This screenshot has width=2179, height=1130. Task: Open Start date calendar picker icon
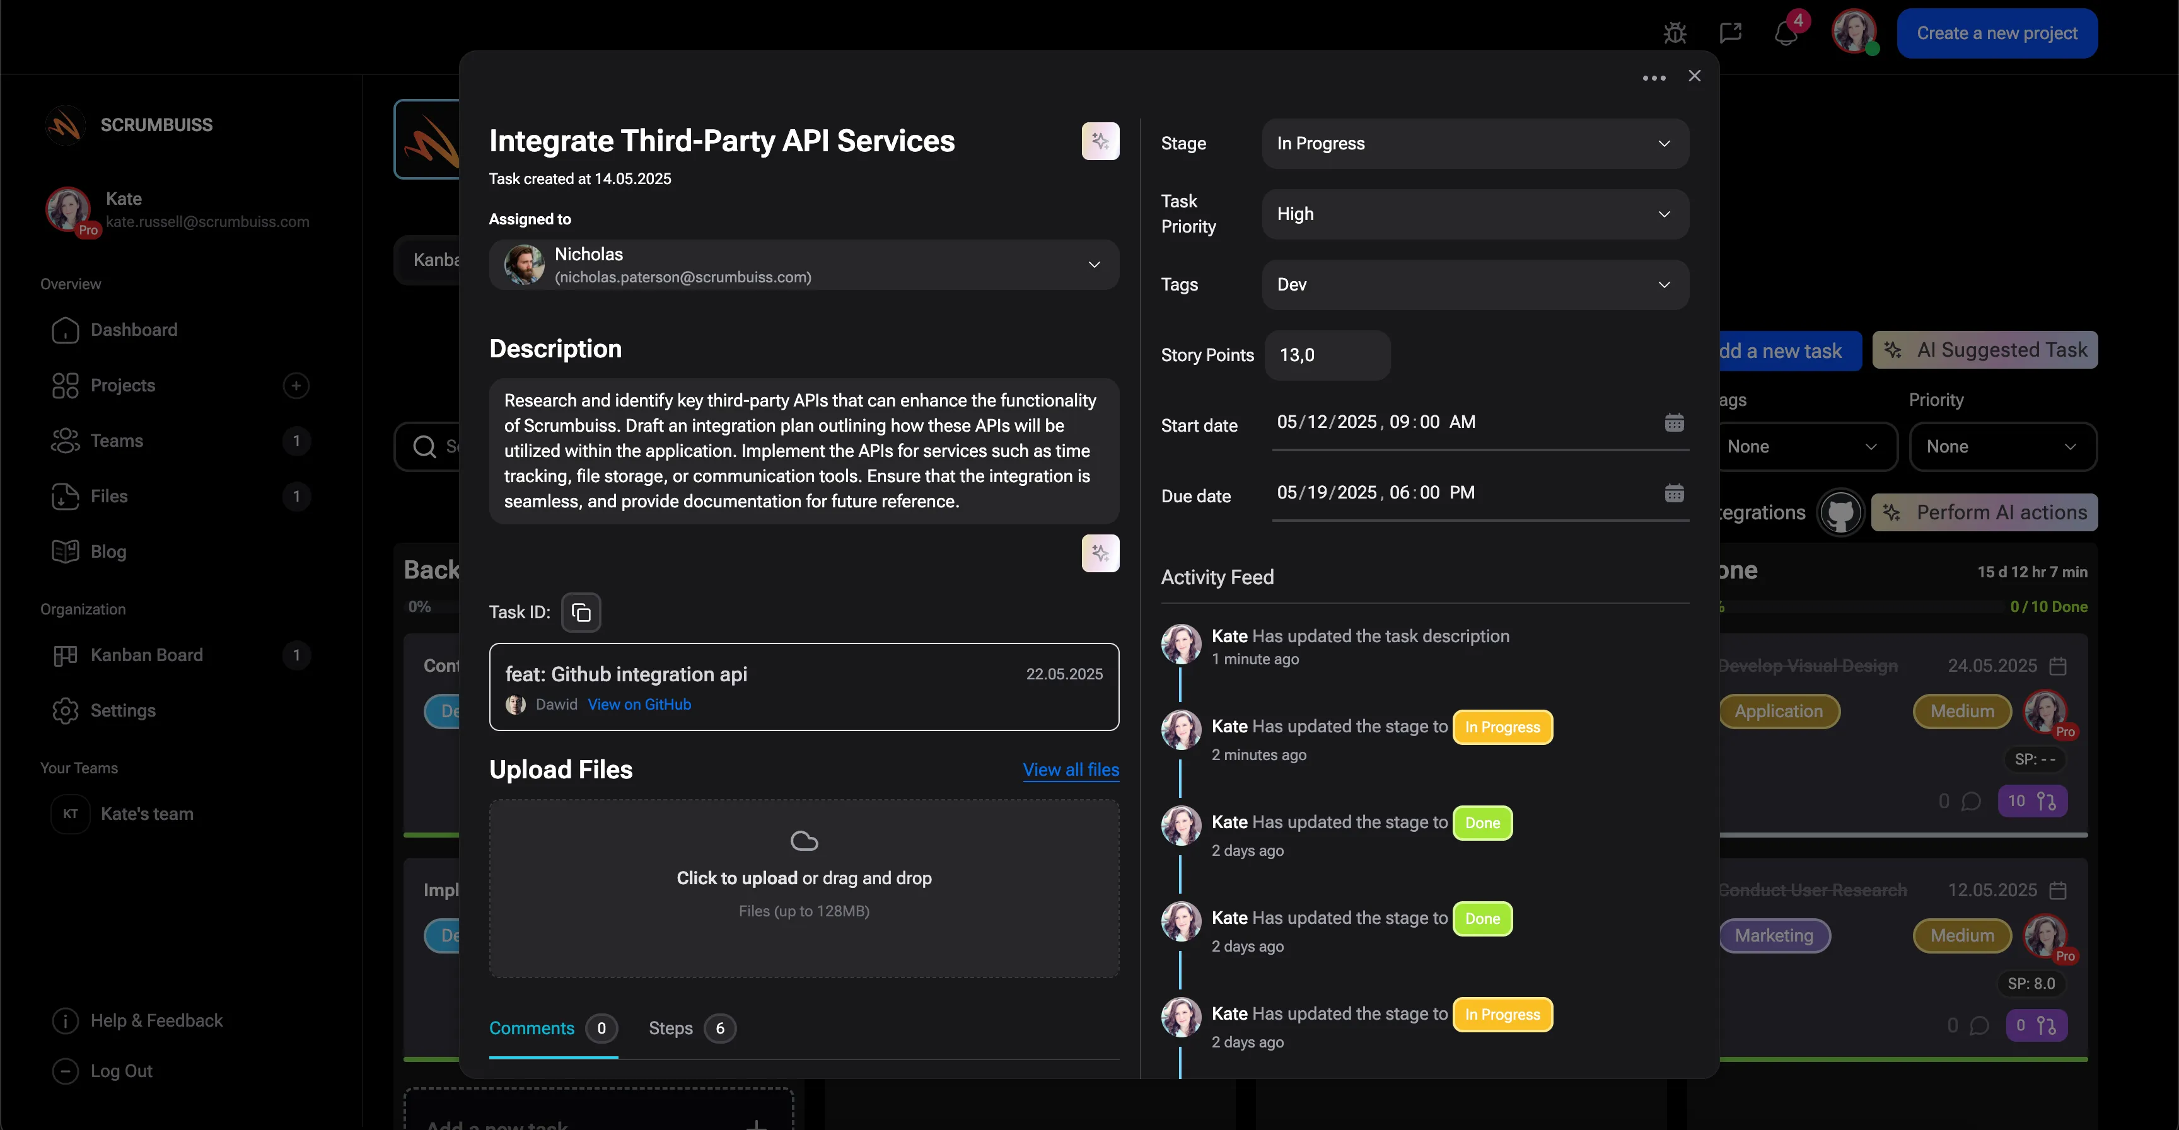coord(1674,422)
